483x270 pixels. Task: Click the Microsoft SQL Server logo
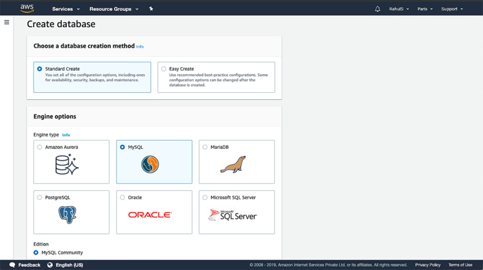coord(232,215)
